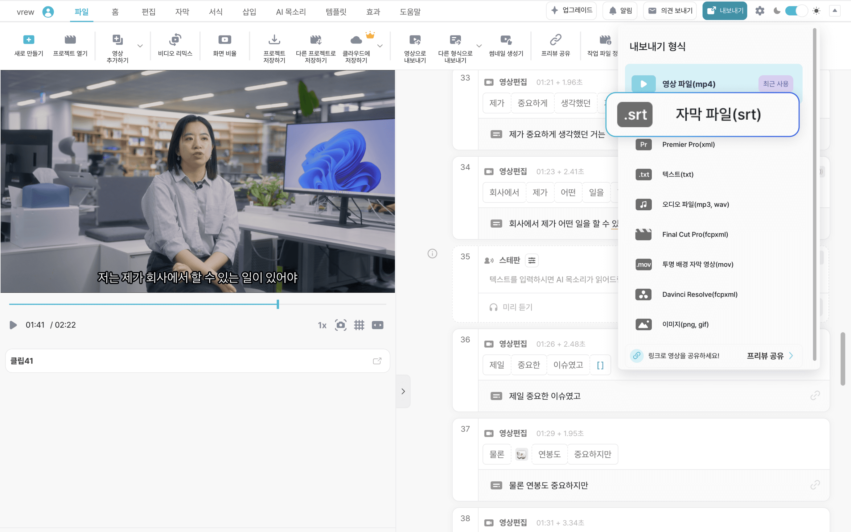The width and height of the screenshot is (851, 532).
Task: Collapse the panel with the side chevron
Action: coord(403,391)
